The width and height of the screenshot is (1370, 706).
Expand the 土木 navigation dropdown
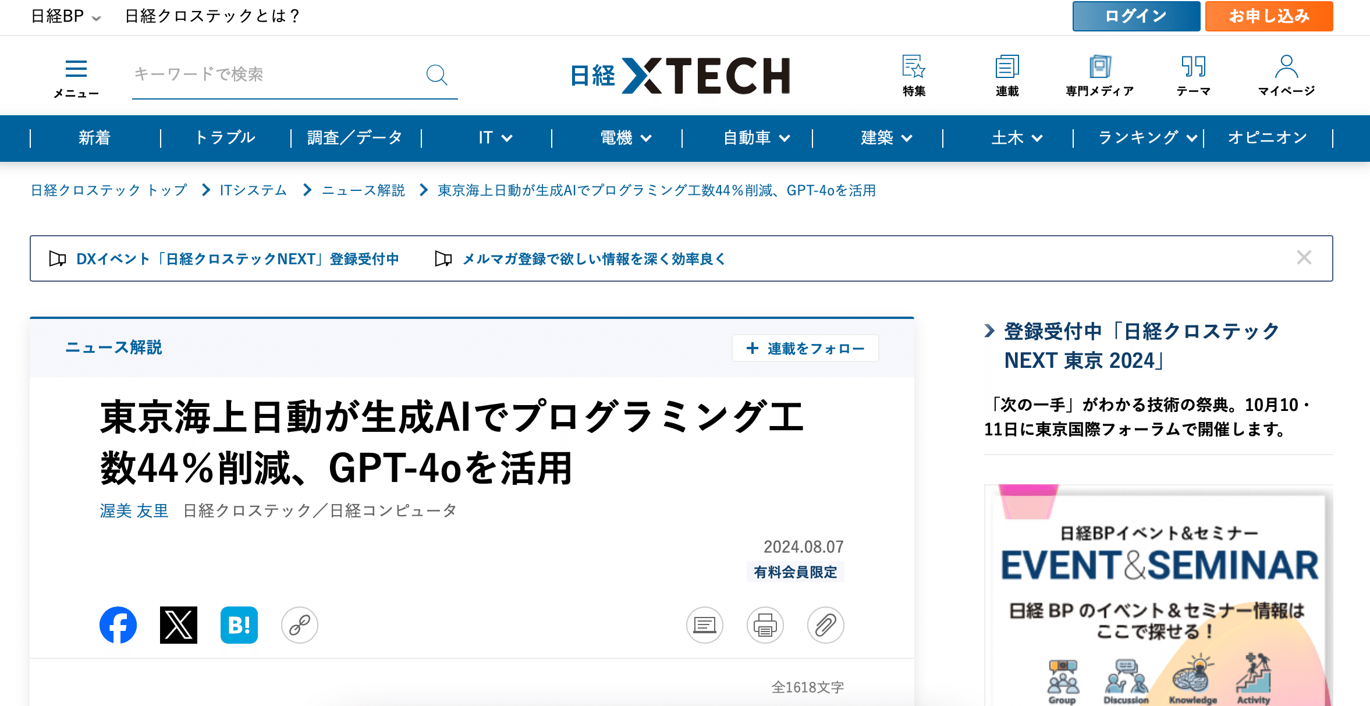[x=1017, y=138]
